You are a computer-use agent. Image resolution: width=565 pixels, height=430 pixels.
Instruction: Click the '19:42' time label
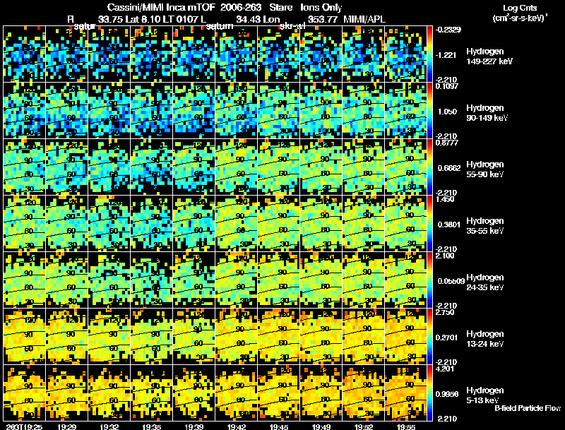[237, 426]
